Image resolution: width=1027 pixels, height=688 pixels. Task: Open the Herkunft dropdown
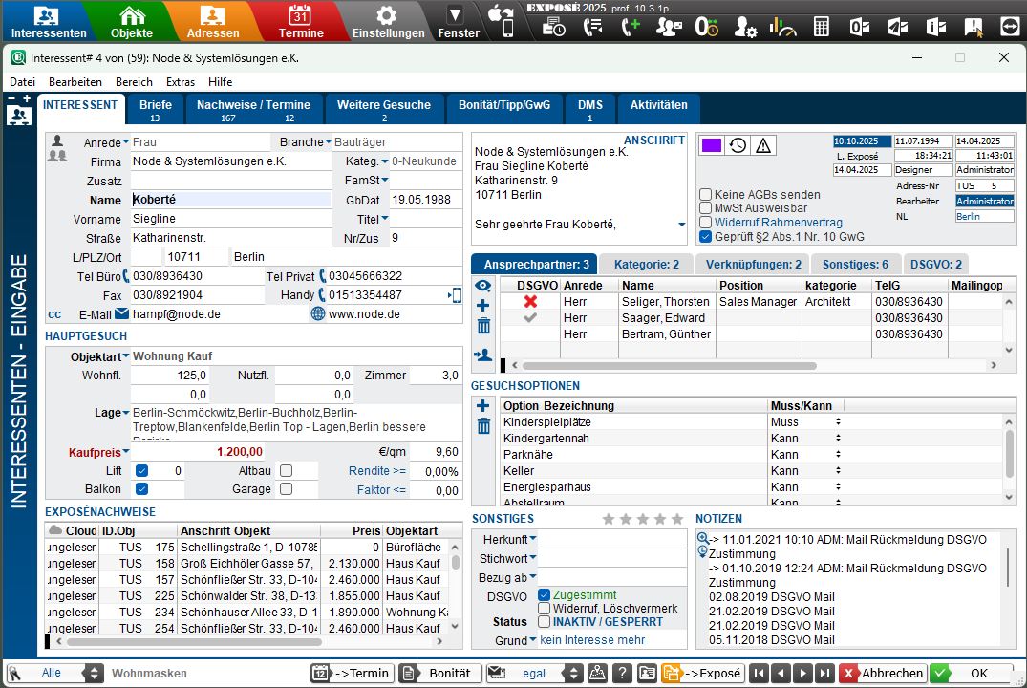[x=533, y=539]
